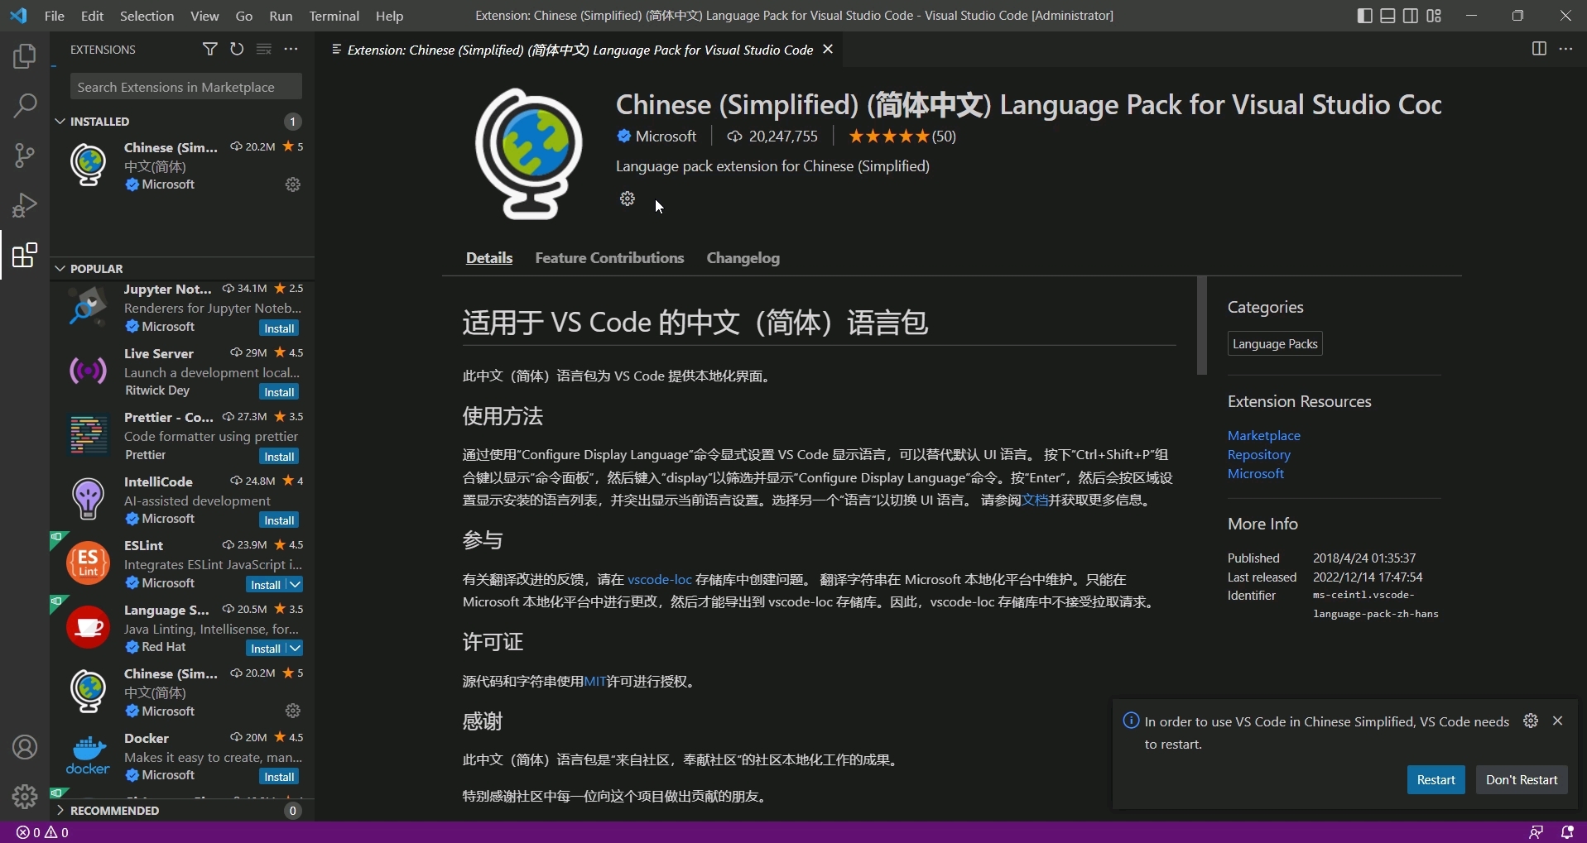Open the Selection menu
This screenshot has width=1587, height=843.
(x=147, y=16)
